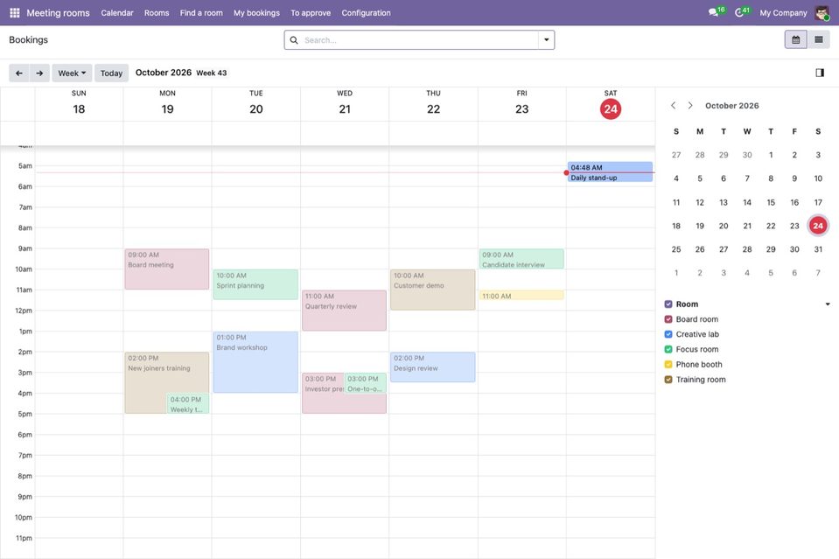Open the conversations messages icon

coord(713,12)
